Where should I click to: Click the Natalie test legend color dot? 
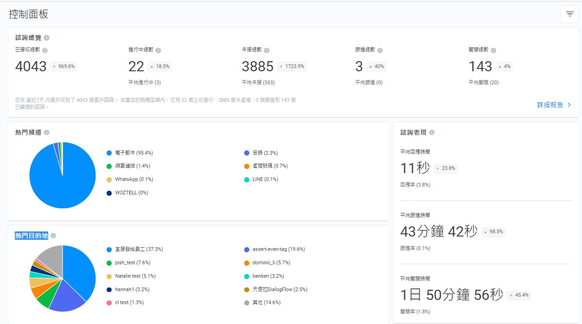(x=109, y=276)
